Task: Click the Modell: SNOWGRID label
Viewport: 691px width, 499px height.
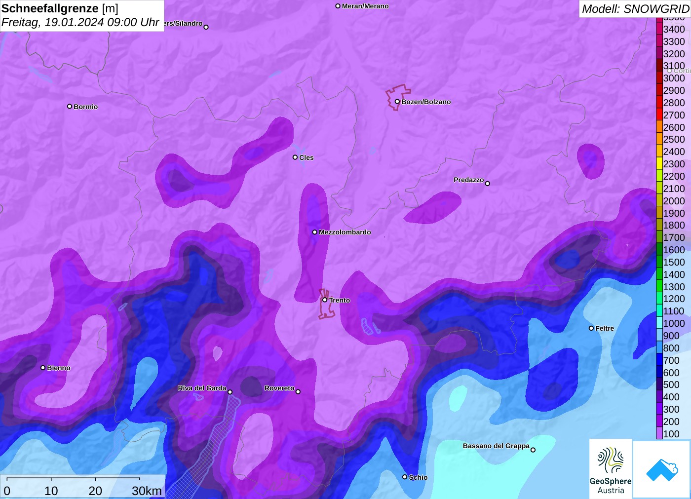Action: (x=635, y=9)
